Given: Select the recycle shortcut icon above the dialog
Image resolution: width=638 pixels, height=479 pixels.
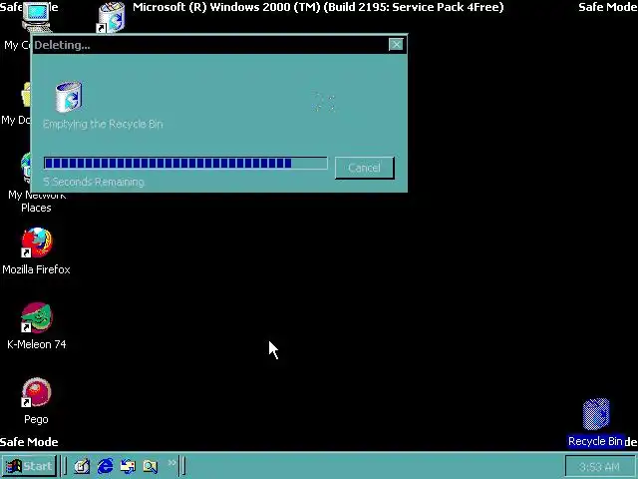Looking at the screenshot, I should [111, 17].
